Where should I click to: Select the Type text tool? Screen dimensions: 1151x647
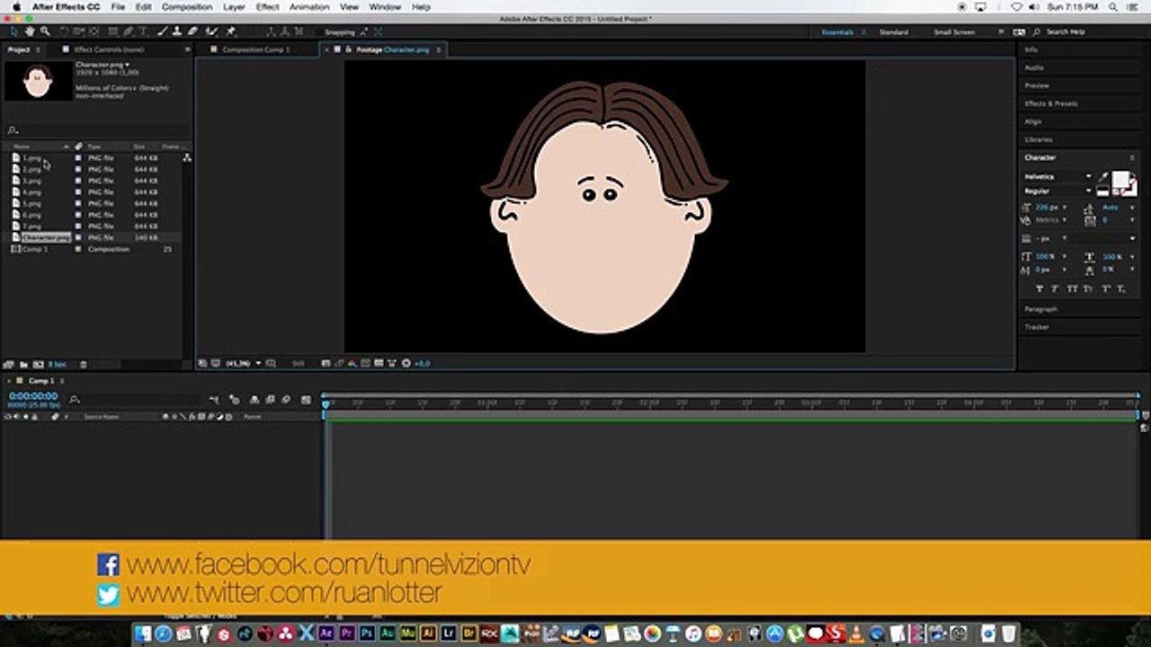(x=143, y=31)
